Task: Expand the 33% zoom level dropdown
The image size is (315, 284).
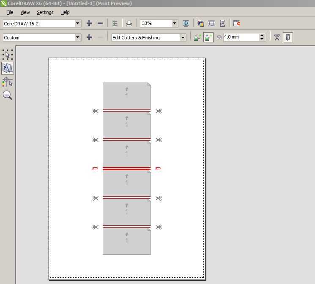Action: click(x=174, y=24)
